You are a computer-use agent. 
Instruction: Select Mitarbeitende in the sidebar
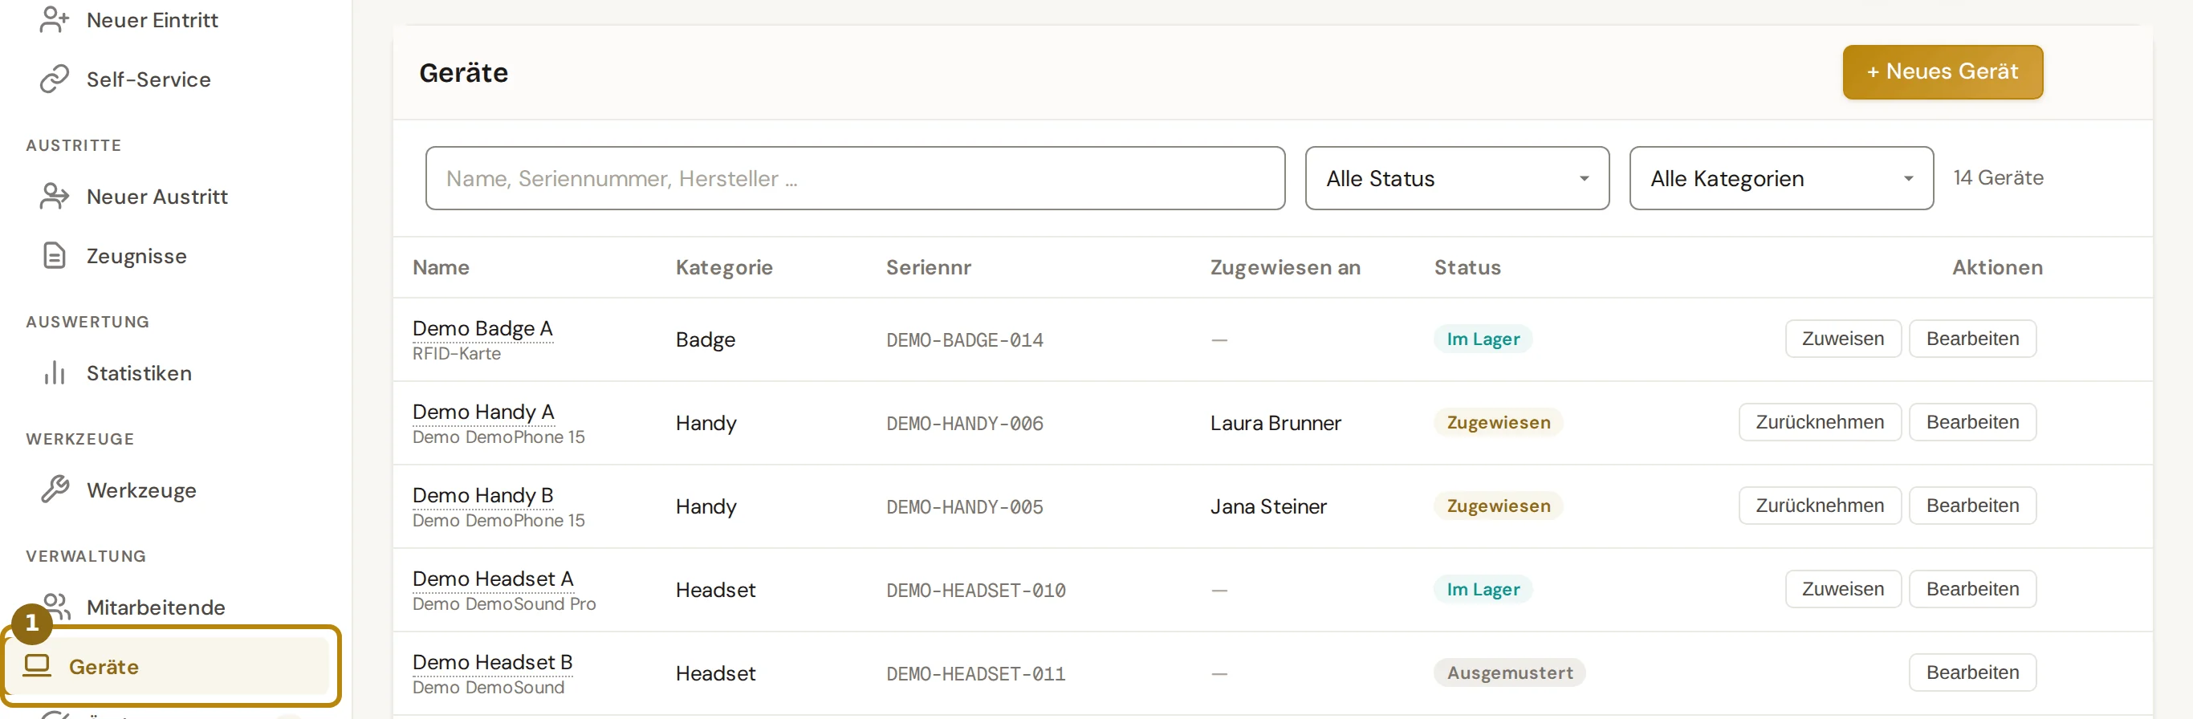coord(156,607)
